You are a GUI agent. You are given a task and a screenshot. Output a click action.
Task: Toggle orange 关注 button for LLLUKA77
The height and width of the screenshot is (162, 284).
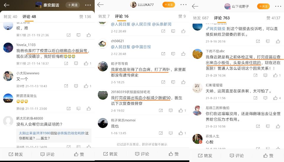coord(169,5)
